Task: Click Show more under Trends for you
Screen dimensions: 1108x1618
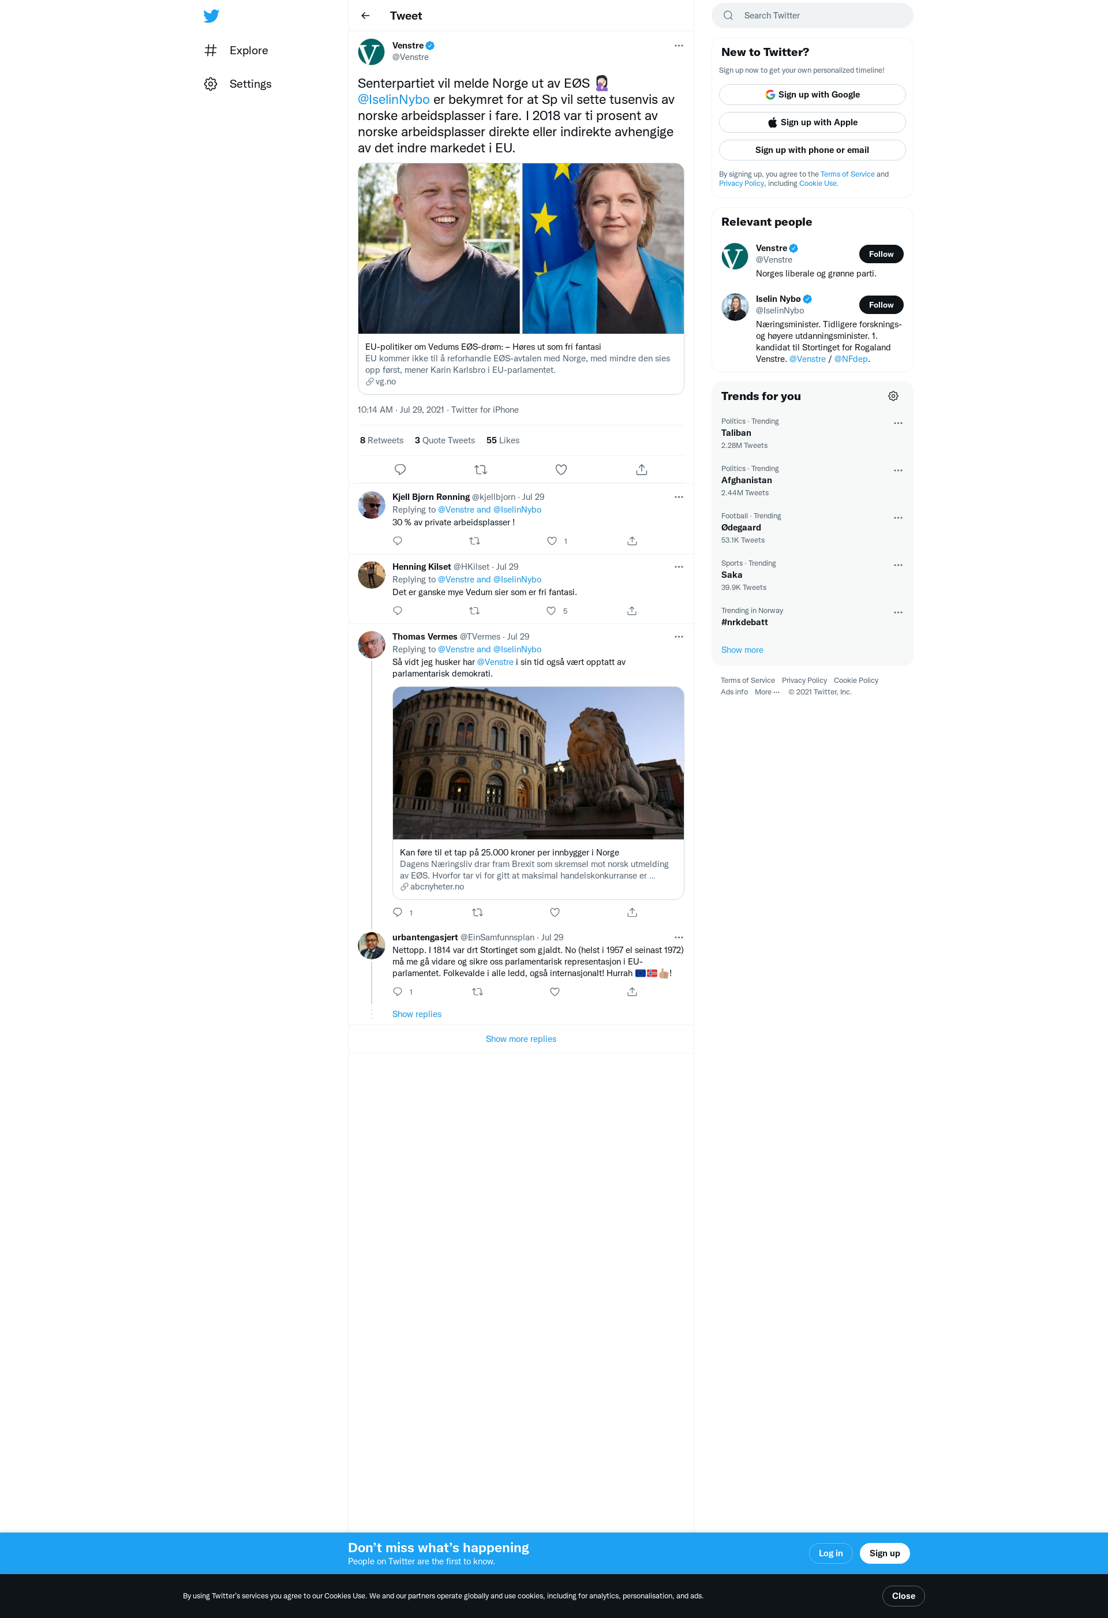Action: pos(742,649)
